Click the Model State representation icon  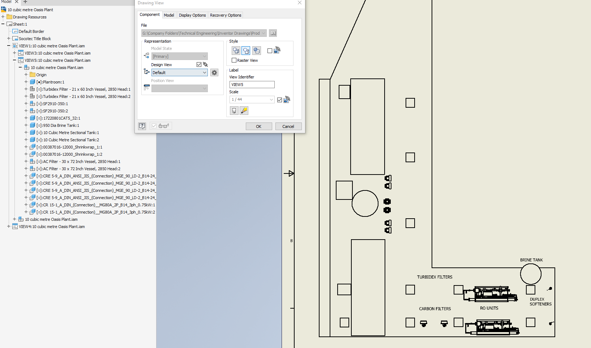(146, 56)
